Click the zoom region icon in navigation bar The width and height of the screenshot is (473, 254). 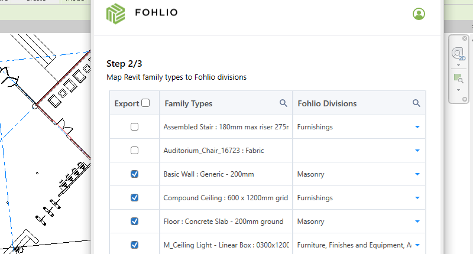[x=459, y=79]
